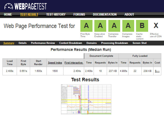The width and height of the screenshot is (164, 116).
Task: Click Document Complete requests value 18
Action: pyautogui.click(x=100, y=71)
